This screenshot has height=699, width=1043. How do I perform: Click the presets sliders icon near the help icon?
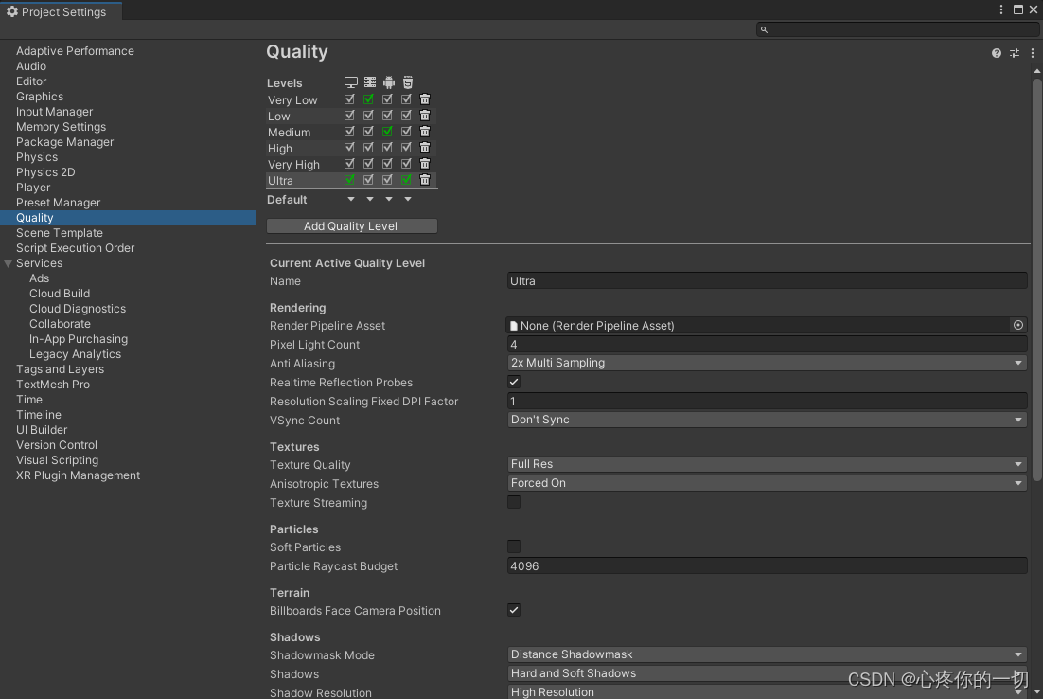(x=1014, y=53)
